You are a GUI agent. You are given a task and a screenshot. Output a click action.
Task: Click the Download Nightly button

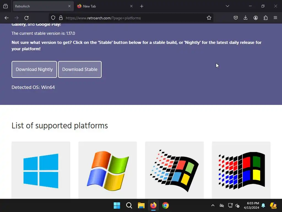34,69
